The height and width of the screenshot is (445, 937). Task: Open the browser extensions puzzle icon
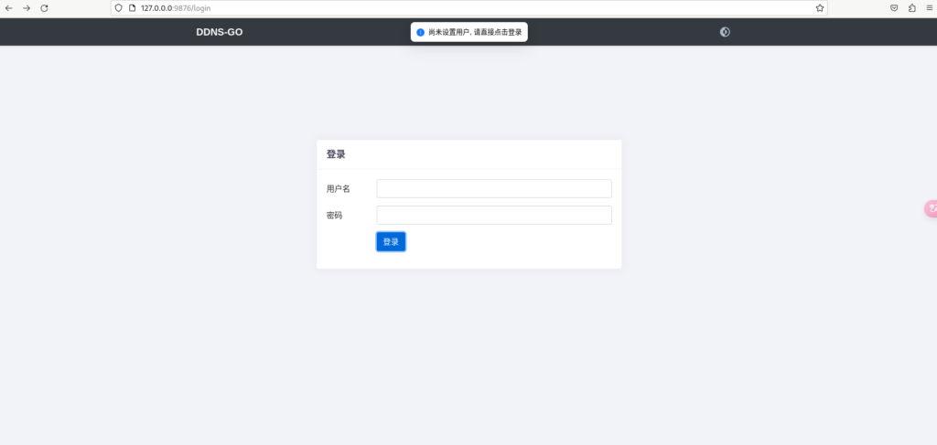click(x=912, y=7)
